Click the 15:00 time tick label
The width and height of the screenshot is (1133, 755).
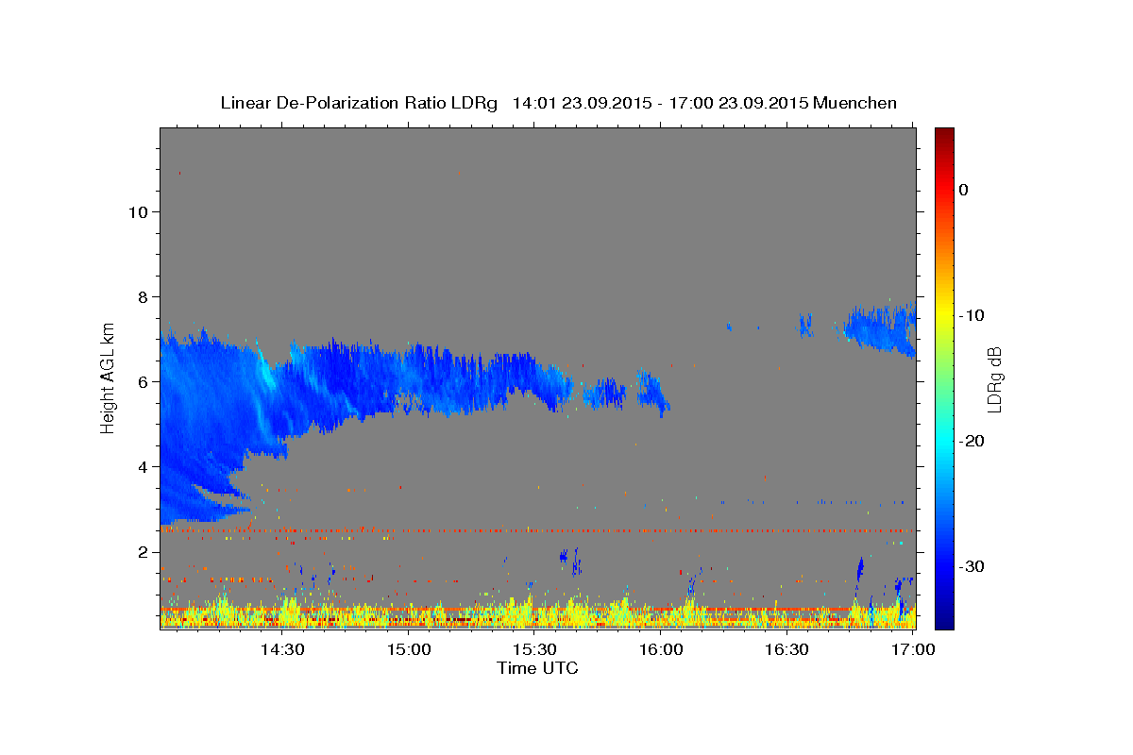(409, 650)
